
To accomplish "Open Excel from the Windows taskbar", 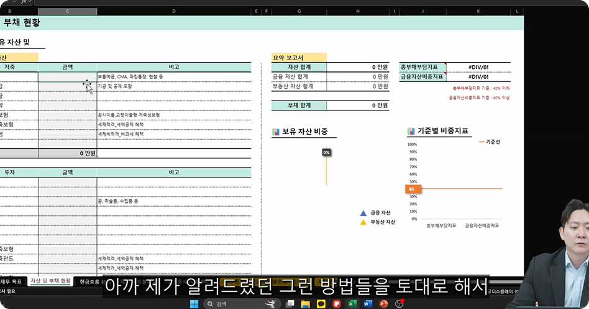I will tap(351, 303).
